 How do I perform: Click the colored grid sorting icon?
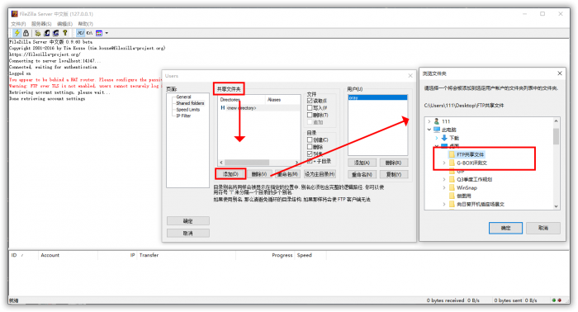(99, 33)
